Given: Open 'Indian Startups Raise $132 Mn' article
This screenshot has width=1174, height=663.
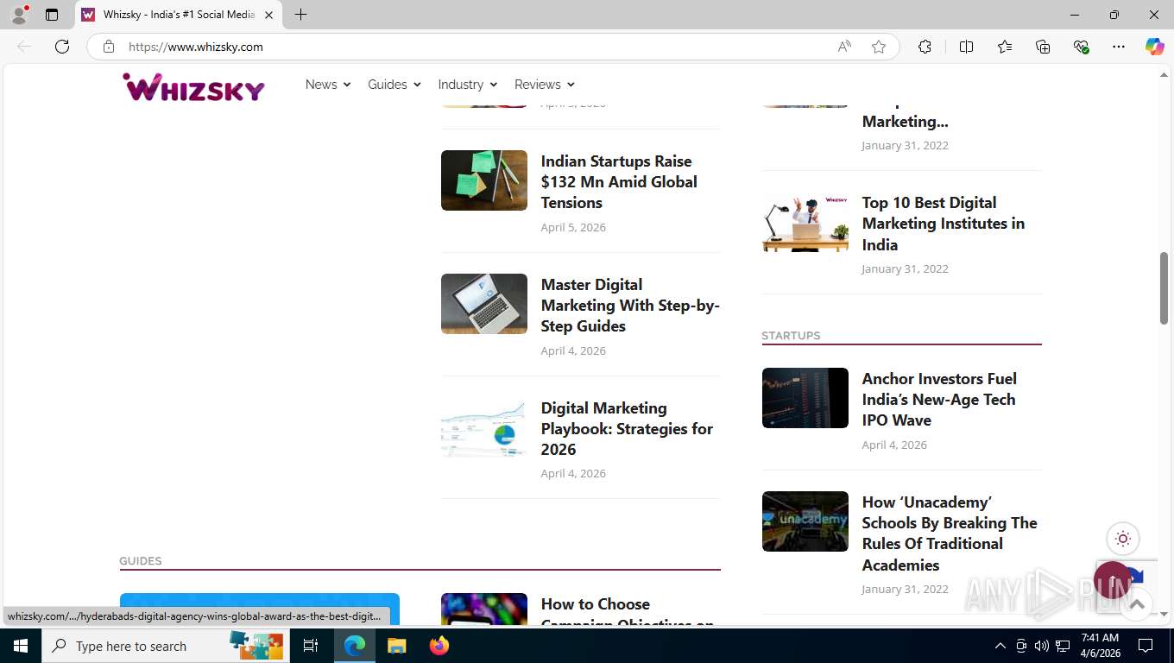Looking at the screenshot, I should (x=619, y=182).
